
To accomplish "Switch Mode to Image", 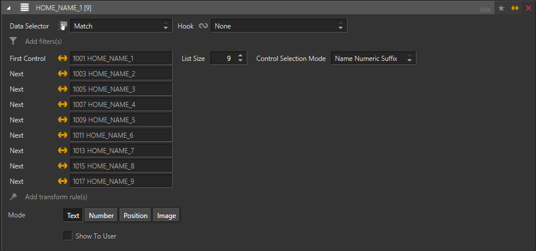I will click(x=166, y=216).
